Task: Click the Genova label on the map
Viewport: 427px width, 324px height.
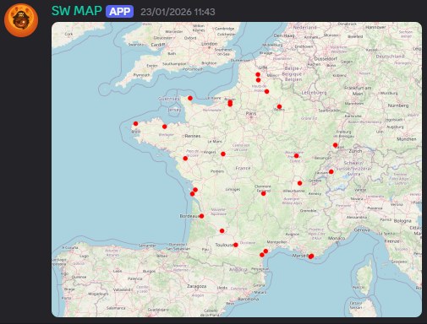Action: pyautogui.click(x=362, y=229)
